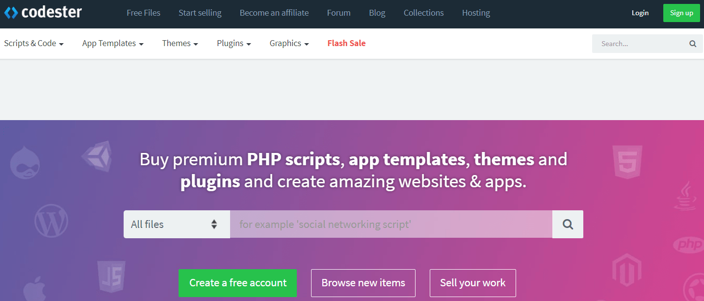Click the hero search magnifier button
Screen dimensions: 704x301
tap(568, 225)
